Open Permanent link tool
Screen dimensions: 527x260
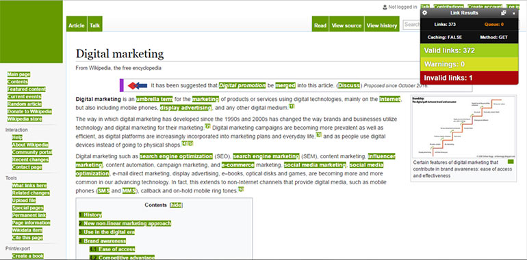[29, 216]
